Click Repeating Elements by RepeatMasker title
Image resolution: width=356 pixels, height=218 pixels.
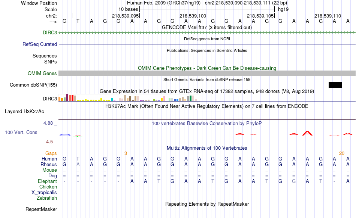[207, 204]
